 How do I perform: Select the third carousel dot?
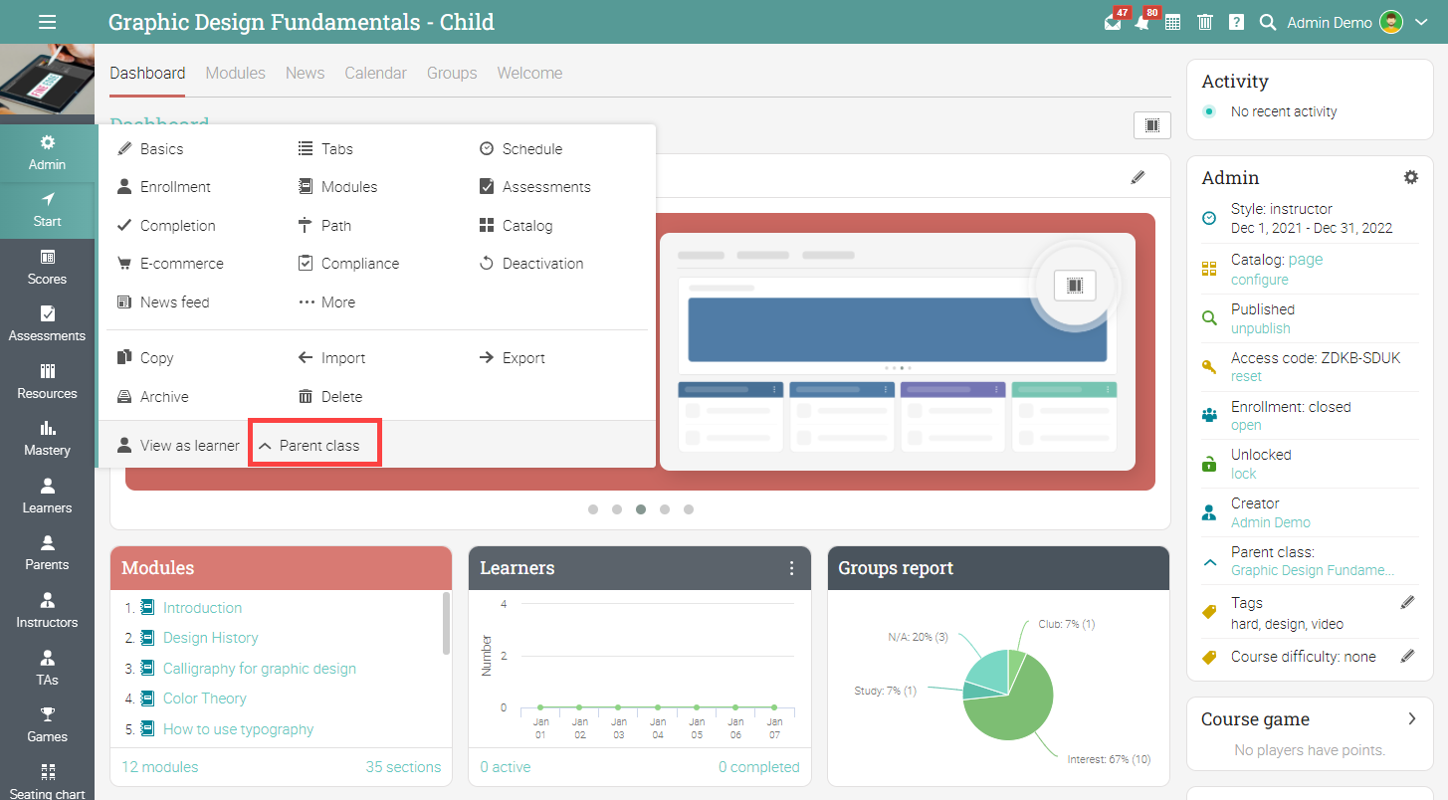point(641,509)
